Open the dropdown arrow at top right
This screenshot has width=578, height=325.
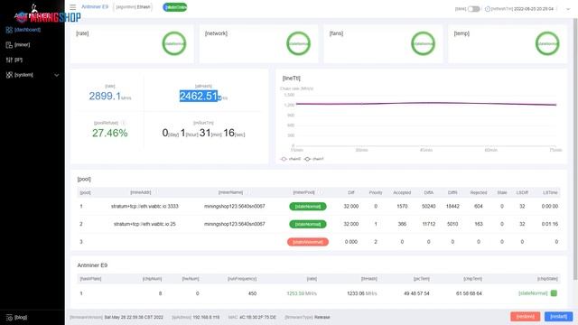568,9
